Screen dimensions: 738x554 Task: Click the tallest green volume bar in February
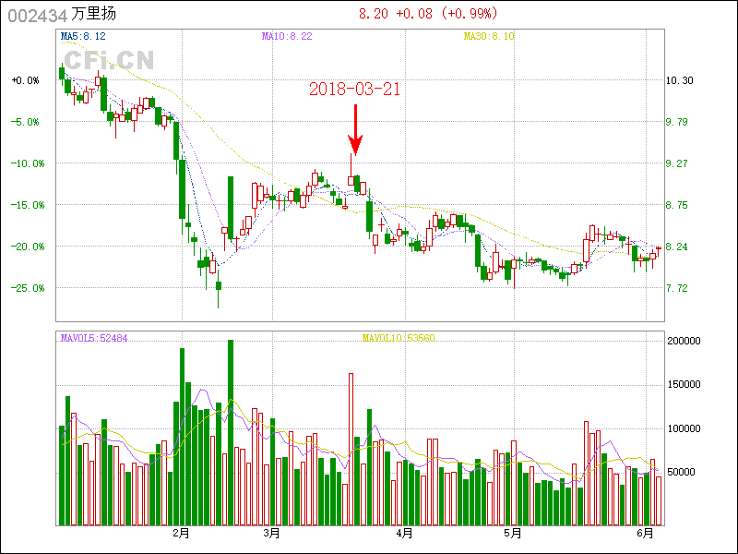tap(230, 432)
